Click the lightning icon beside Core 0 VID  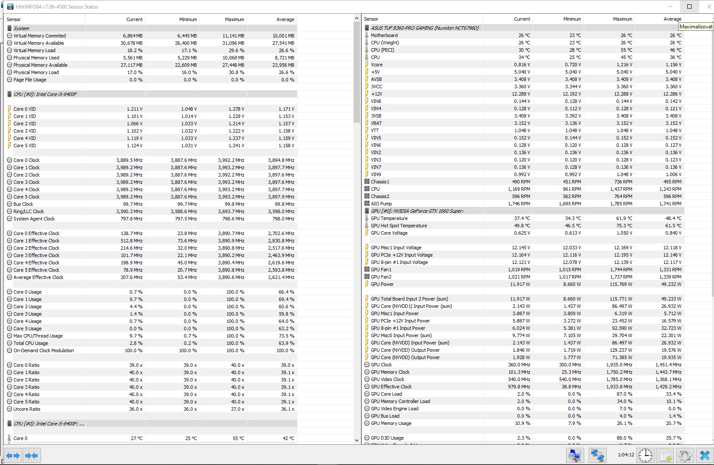(x=9, y=109)
